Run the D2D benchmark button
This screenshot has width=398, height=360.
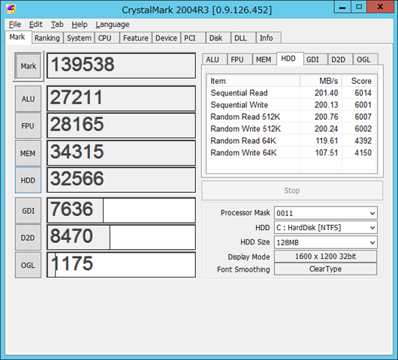point(28,238)
